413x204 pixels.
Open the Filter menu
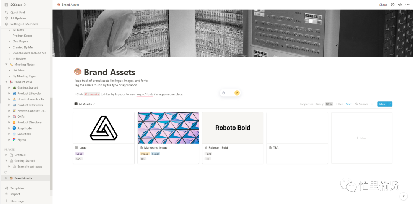[x=339, y=104]
